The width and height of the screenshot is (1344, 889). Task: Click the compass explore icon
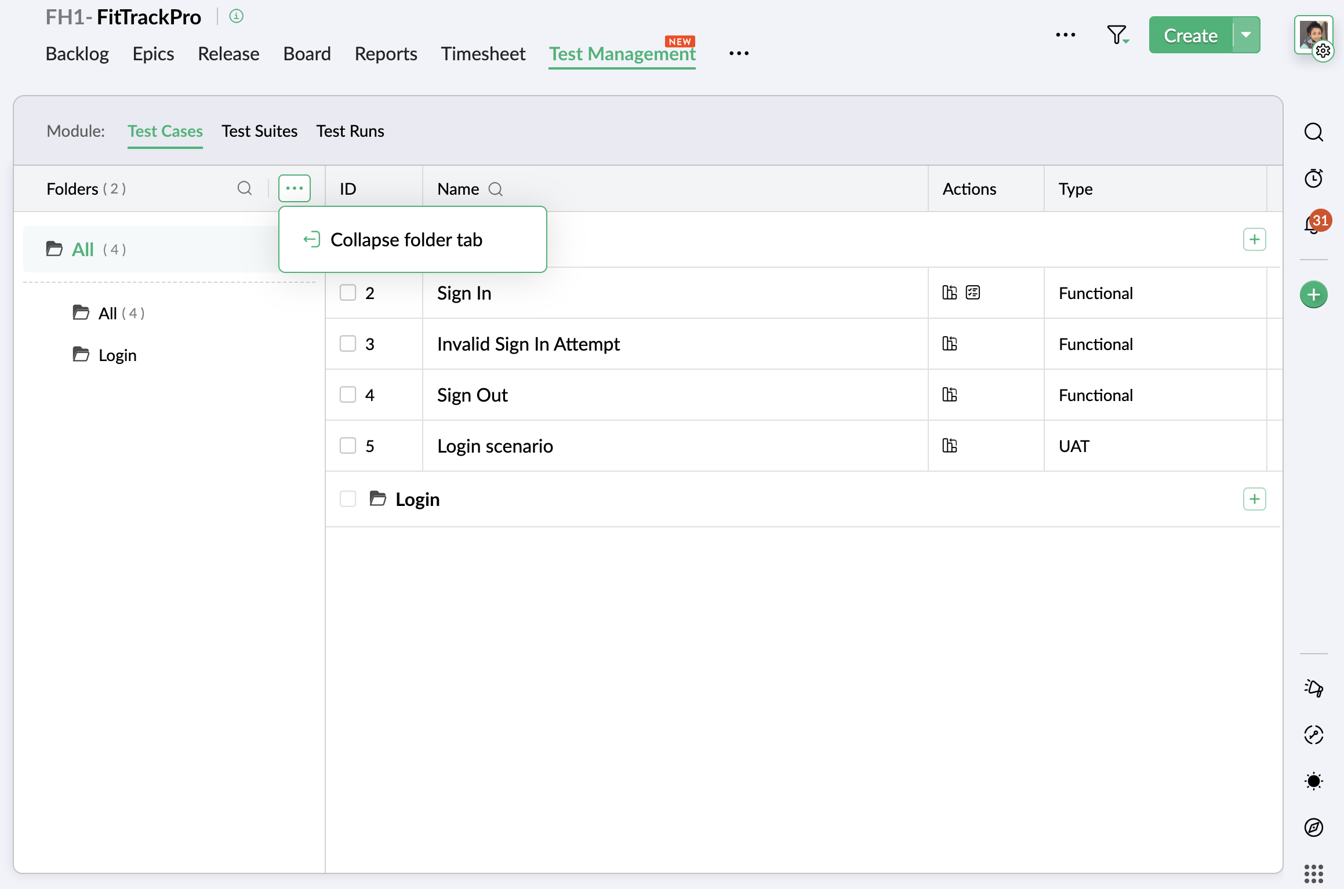tap(1313, 827)
